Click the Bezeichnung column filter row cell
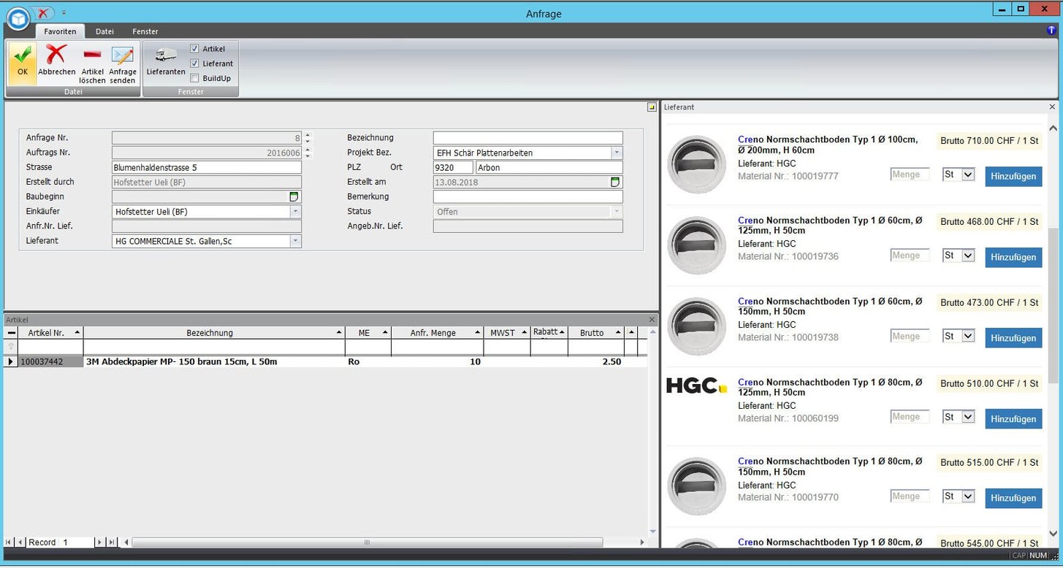Screen dimensions: 1063x568 (x=213, y=348)
